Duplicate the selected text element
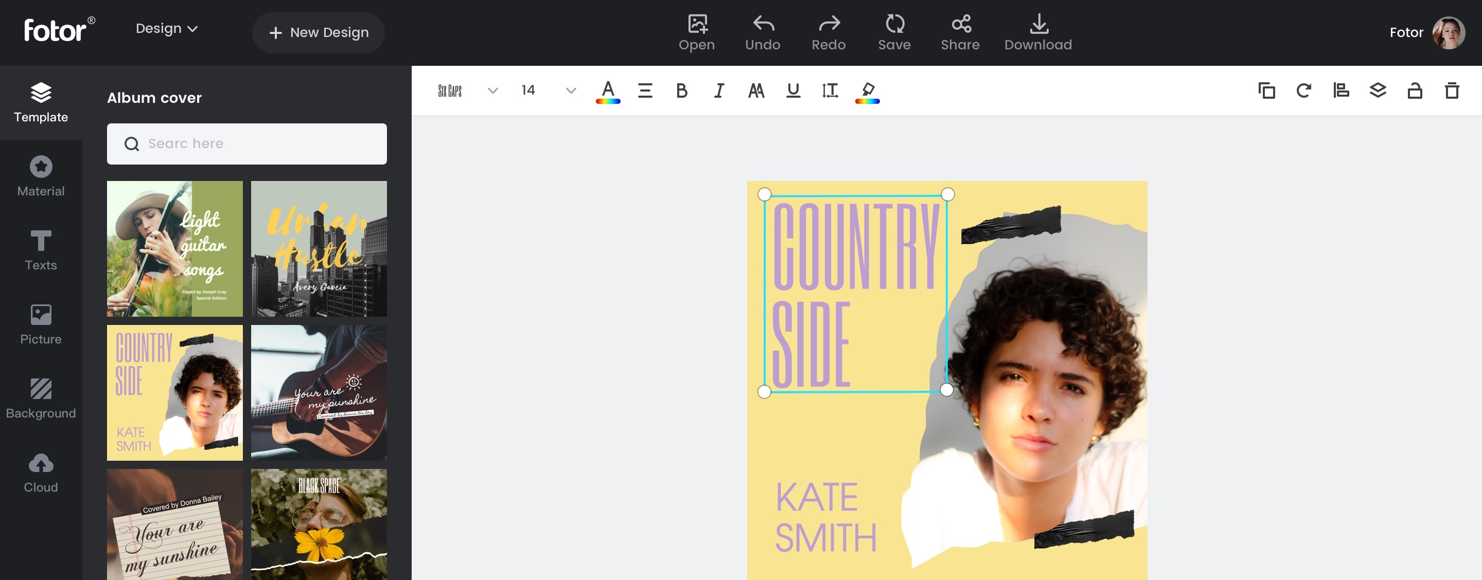The height and width of the screenshot is (580, 1482). (1266, 91)
